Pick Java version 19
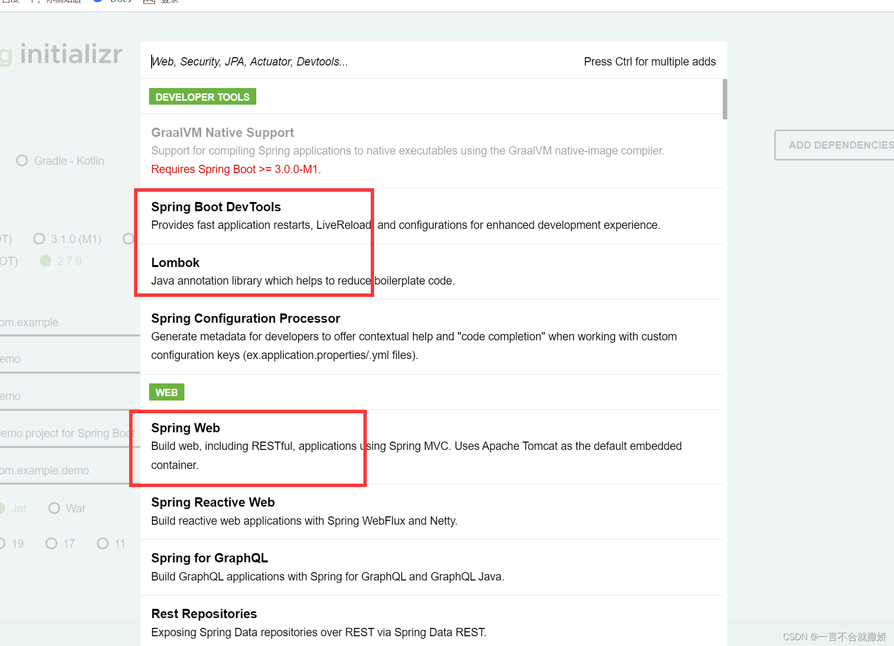Image resolution: width=894 pixels, height=646 pixels. tap(12, 544)
